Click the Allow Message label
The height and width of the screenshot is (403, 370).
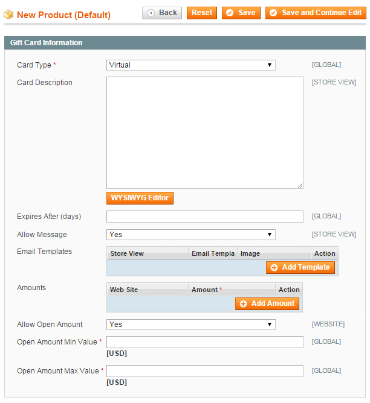pos(42,235)
